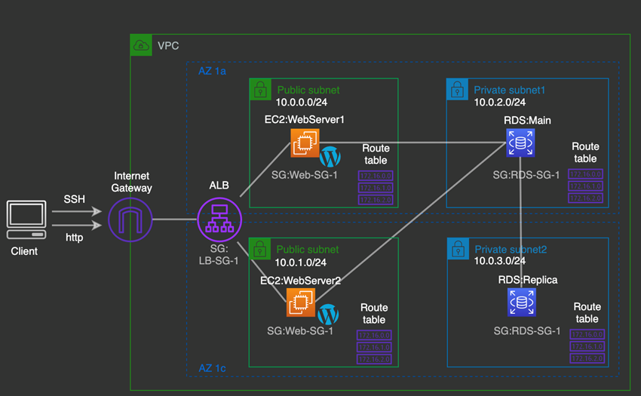Click the AZ 1c zone label
Screen dimensions: 641x396
click(211, 368)
